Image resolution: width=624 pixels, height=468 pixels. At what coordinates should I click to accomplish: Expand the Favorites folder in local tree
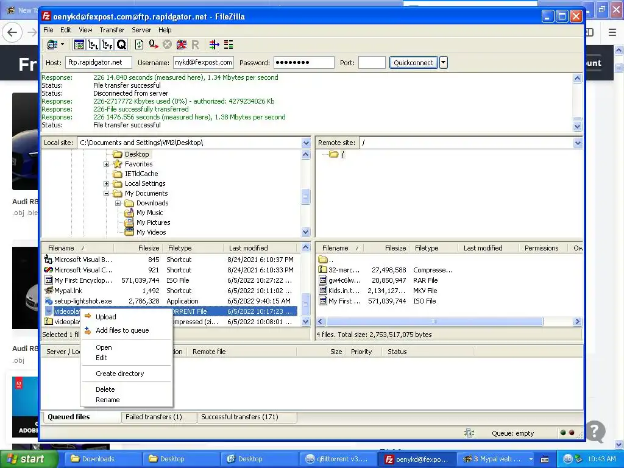point(106,164)
